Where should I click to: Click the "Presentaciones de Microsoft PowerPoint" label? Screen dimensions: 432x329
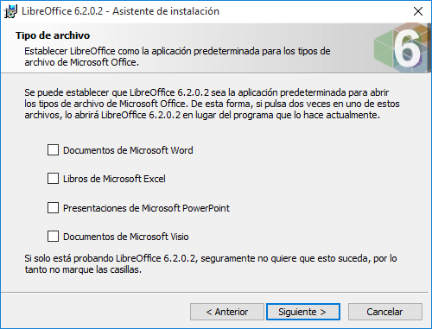tap(146, 208)
